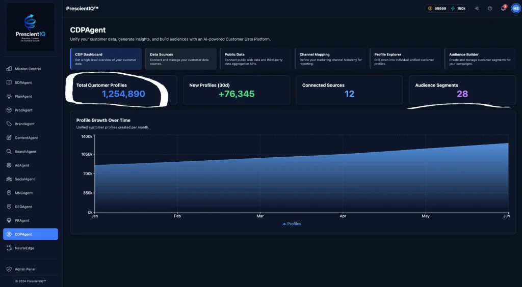
Task: Open the HE user avatar menu
Action: [x=515, y=8]
